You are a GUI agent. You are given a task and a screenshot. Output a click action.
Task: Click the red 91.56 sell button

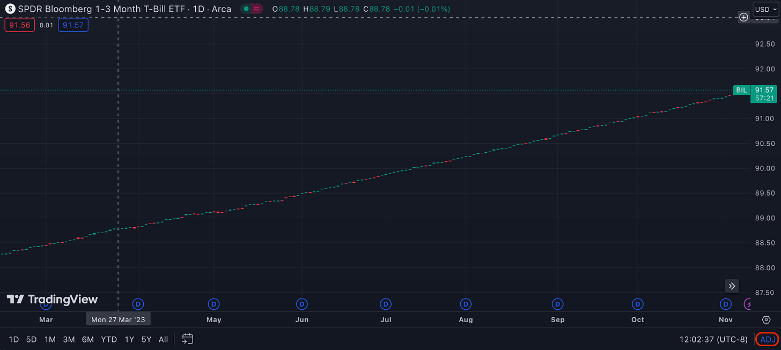(x=20, y=25)
